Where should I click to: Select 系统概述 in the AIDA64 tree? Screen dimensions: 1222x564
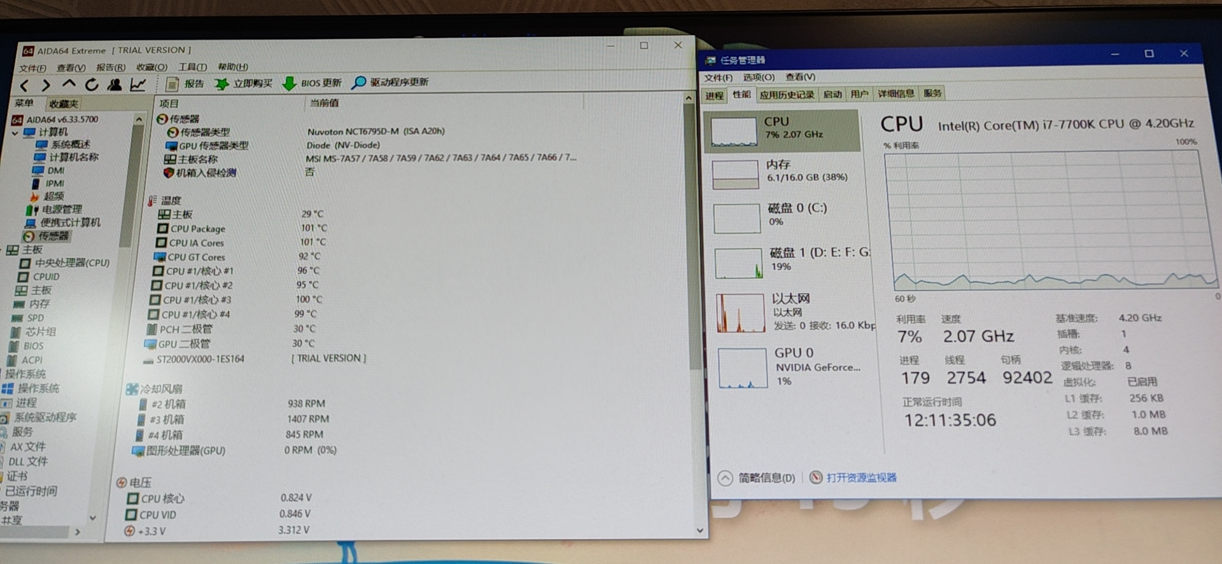pos(64,145)
